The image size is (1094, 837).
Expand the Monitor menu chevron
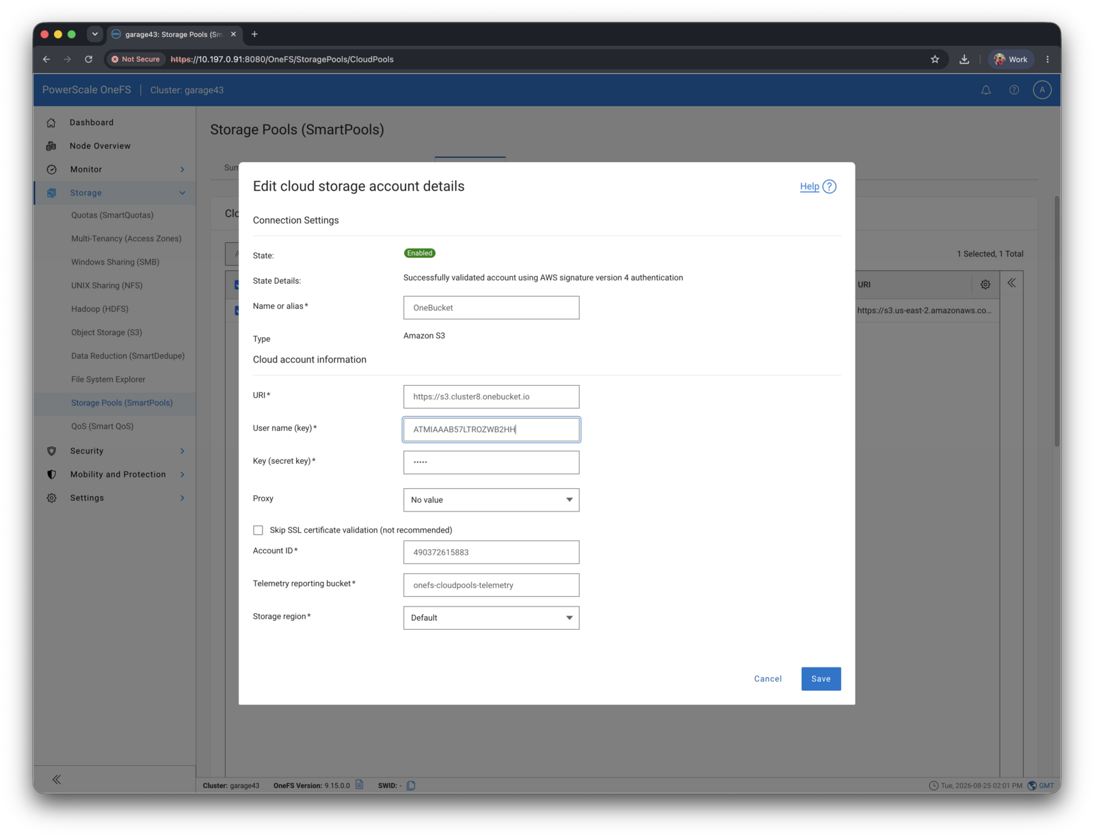[182, 170]
